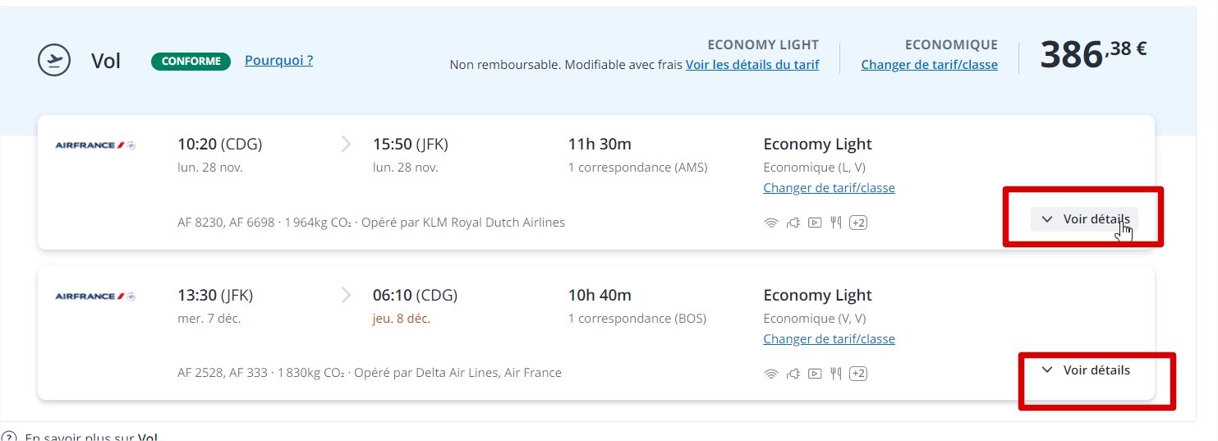Expand Voir détails for the outbound flight
The width and height of the screenshot is (1218, 441).
(x=1084, y=219)
